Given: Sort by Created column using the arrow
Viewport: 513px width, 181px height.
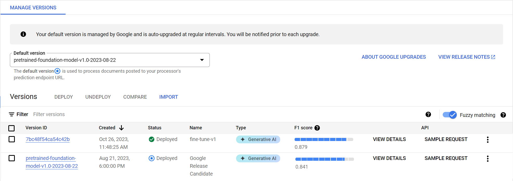Looking at the screenshot, I should click(121, 128).
